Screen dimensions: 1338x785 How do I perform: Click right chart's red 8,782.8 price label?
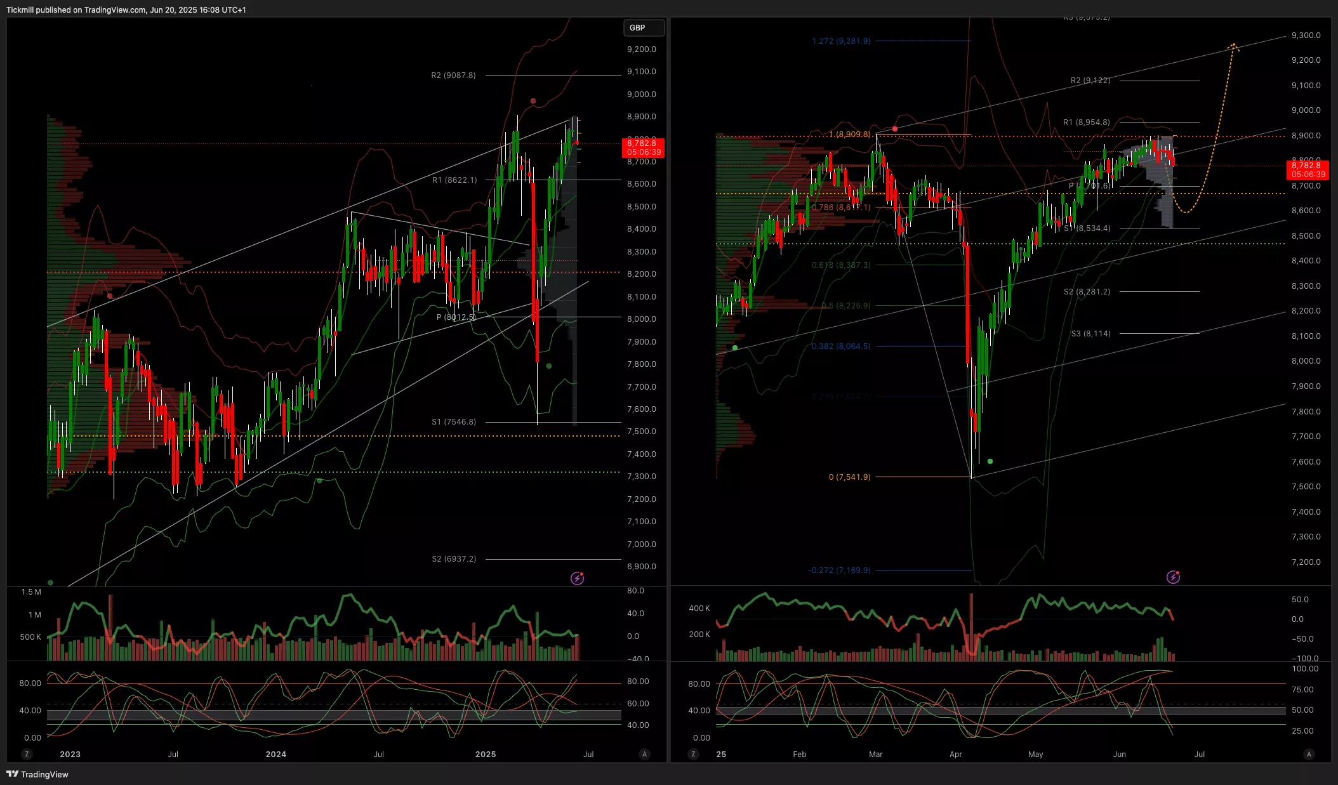(1308, 169)
